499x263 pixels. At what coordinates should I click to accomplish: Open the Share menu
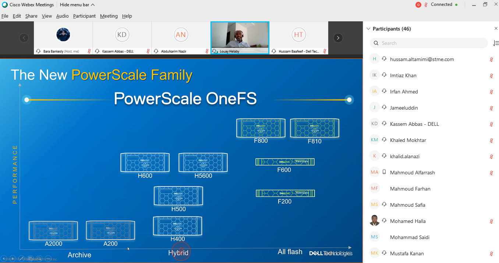[x=31, y=16]
